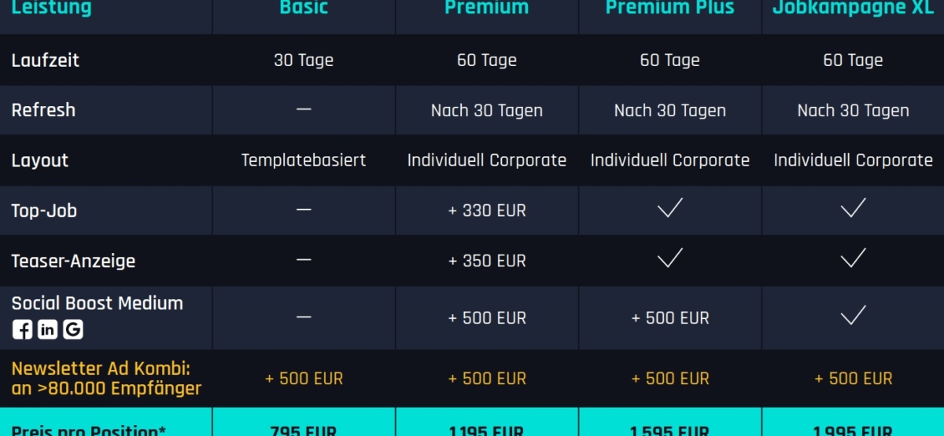Screen dimensions: 944x436
Task: Click the Jobkampagne XL column header
Action: 853,8
